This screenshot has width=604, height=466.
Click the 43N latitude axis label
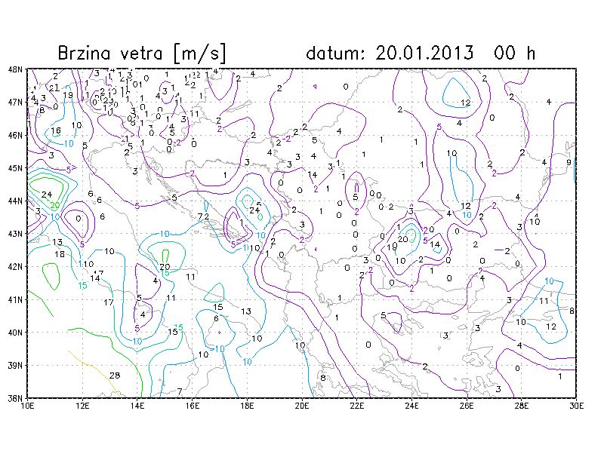pyautogui.click(x=14, y=234)
